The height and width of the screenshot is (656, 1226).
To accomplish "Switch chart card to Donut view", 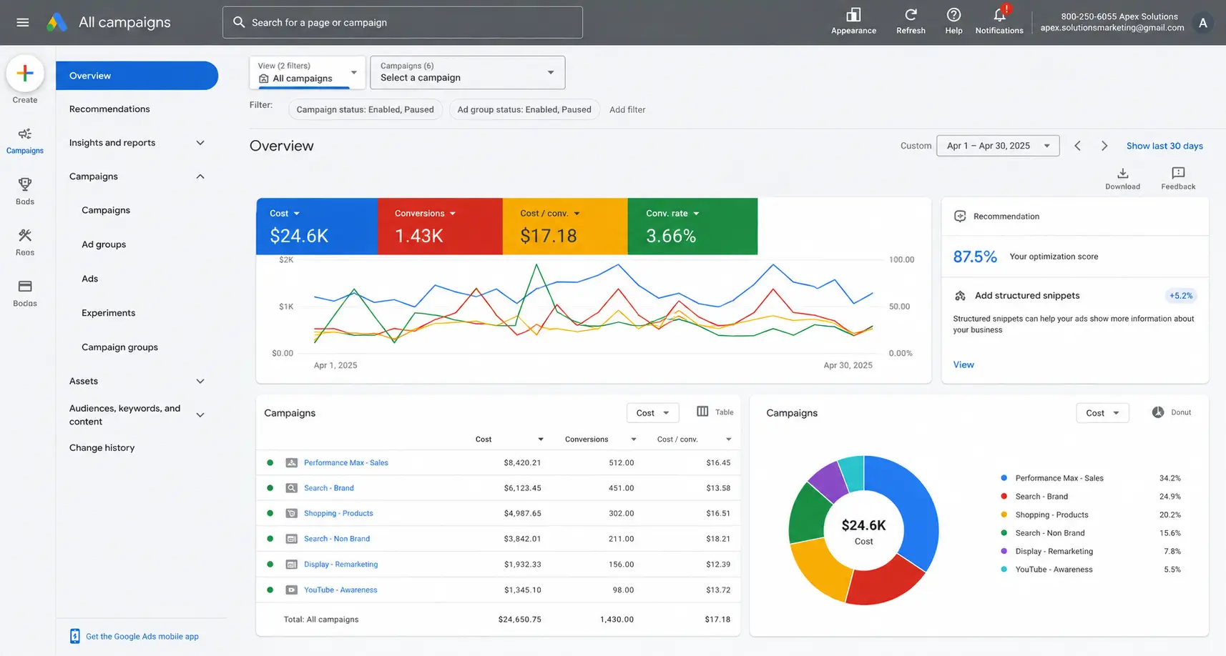I will pos(1172,412).
